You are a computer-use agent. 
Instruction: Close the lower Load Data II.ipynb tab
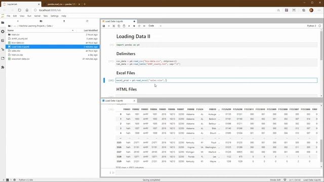(x=134, y=101)
